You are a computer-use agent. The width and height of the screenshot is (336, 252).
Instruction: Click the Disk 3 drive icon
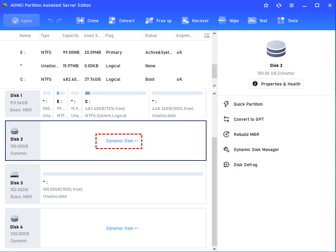click(x=14, y=175)
